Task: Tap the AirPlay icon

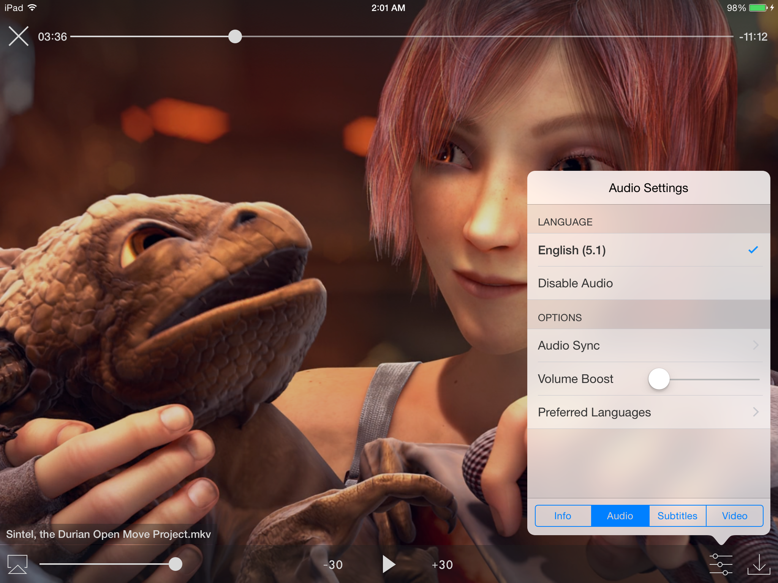Action: 17,564
